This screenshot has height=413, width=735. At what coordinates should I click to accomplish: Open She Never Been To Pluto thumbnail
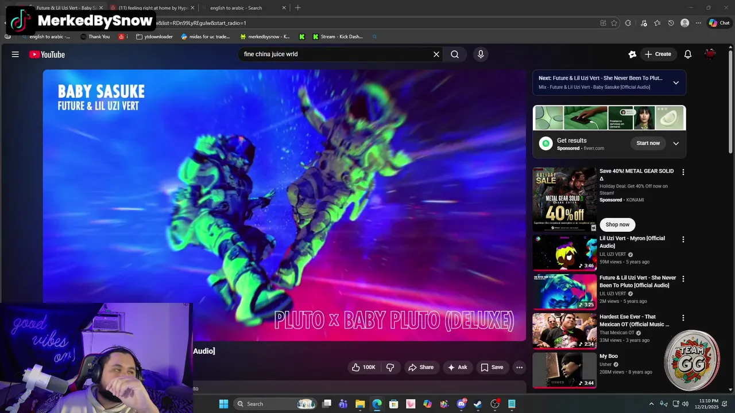click(x=564, y=292)
